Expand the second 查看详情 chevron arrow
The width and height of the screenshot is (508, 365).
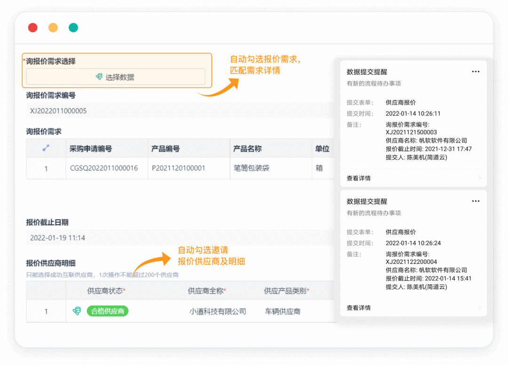click(479, 308)
